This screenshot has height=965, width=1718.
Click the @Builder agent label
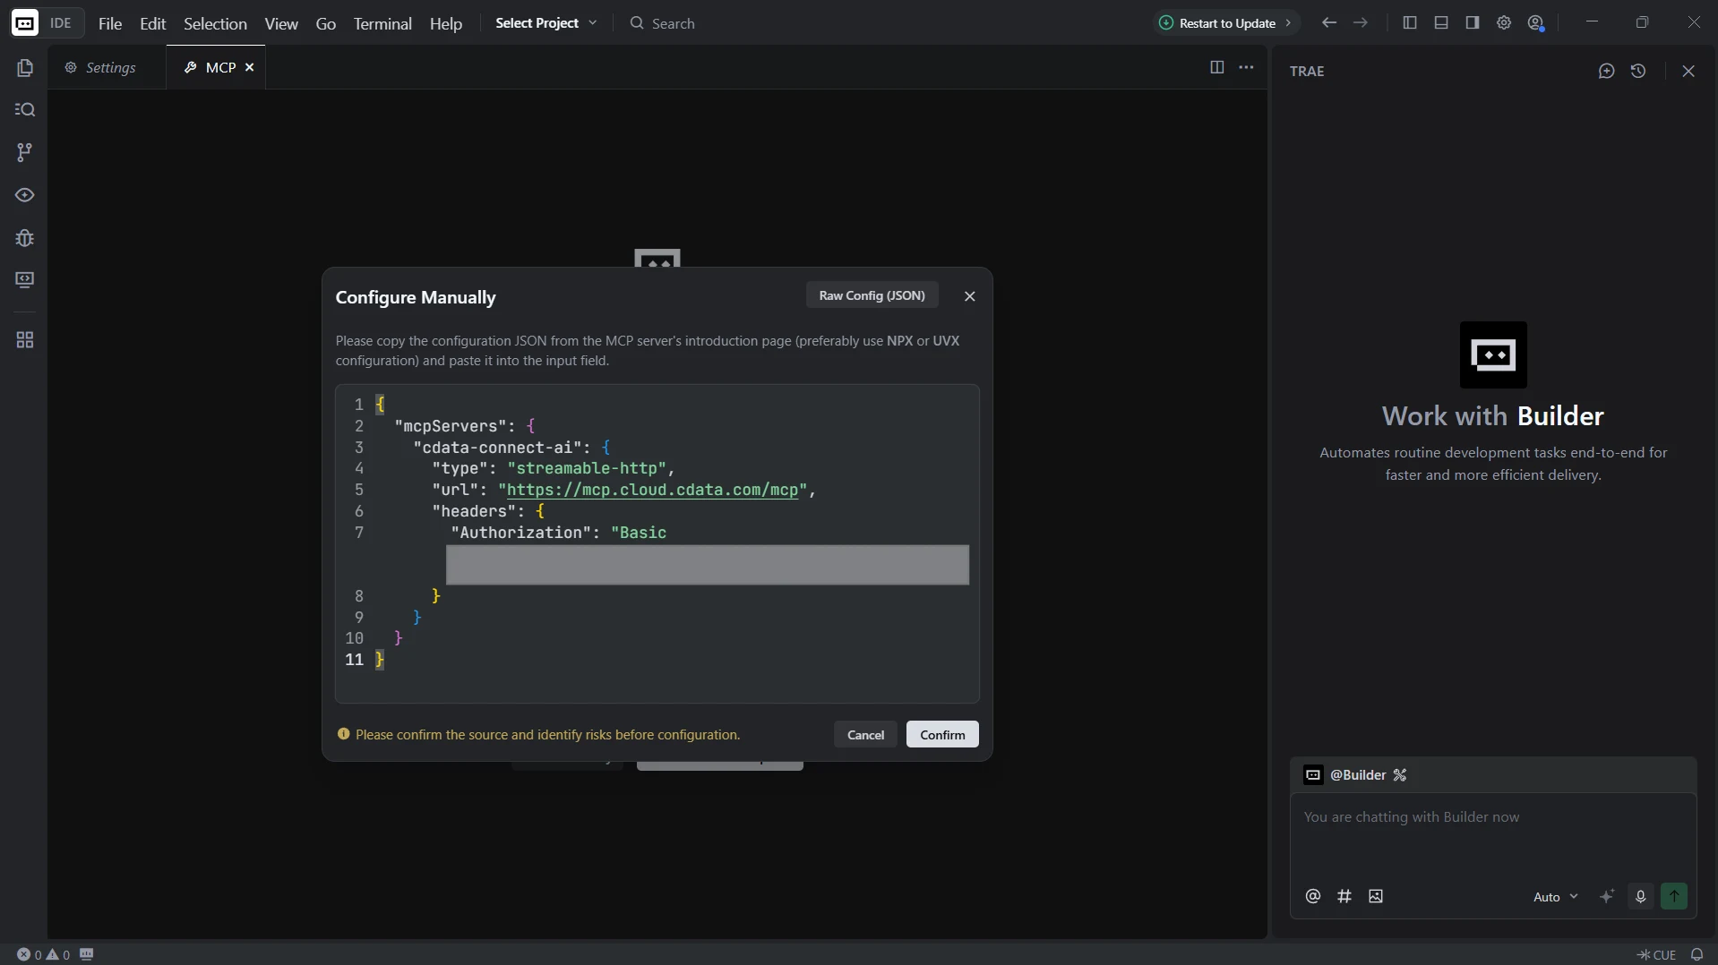(1358, 775)
